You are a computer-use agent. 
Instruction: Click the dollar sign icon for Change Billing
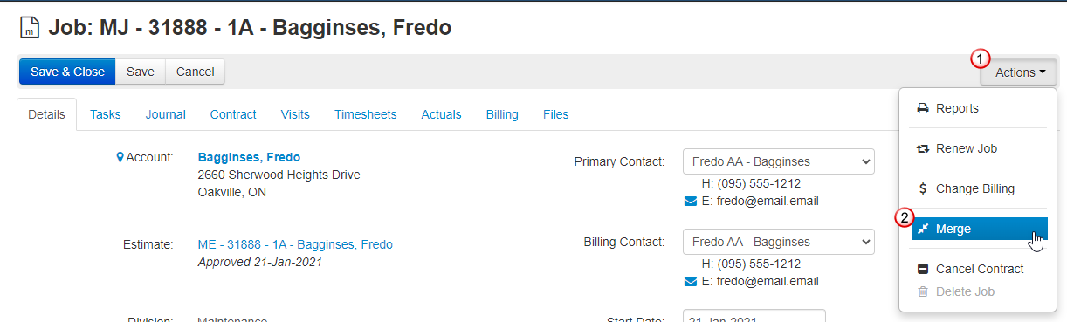pyautogui.click(x=923, y=188)
